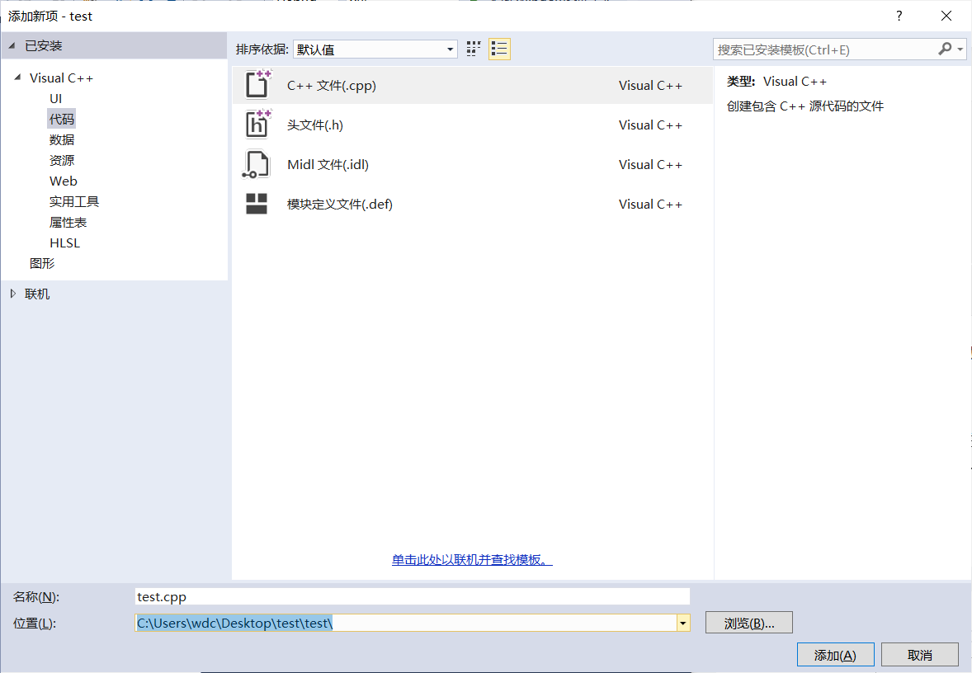
Task: Select HLSL category in tree
Action: 64,243
